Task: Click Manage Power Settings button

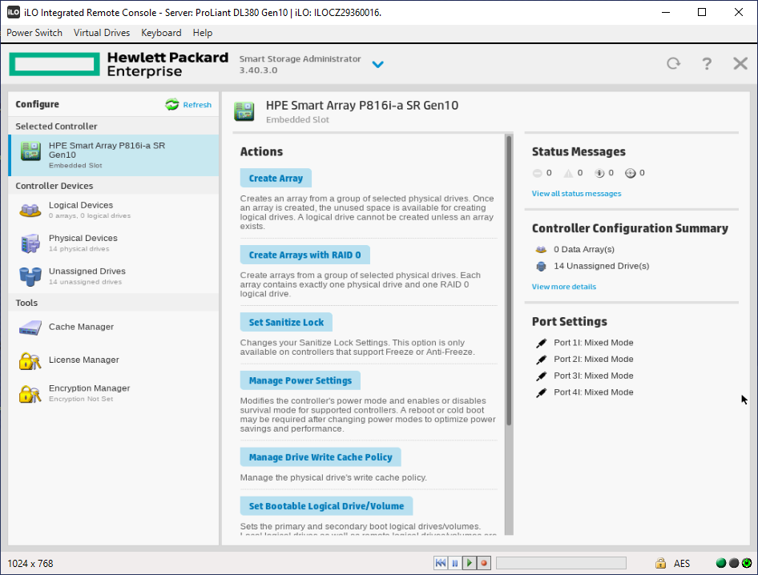Action: pyautogui.click(x=300, y=380)
